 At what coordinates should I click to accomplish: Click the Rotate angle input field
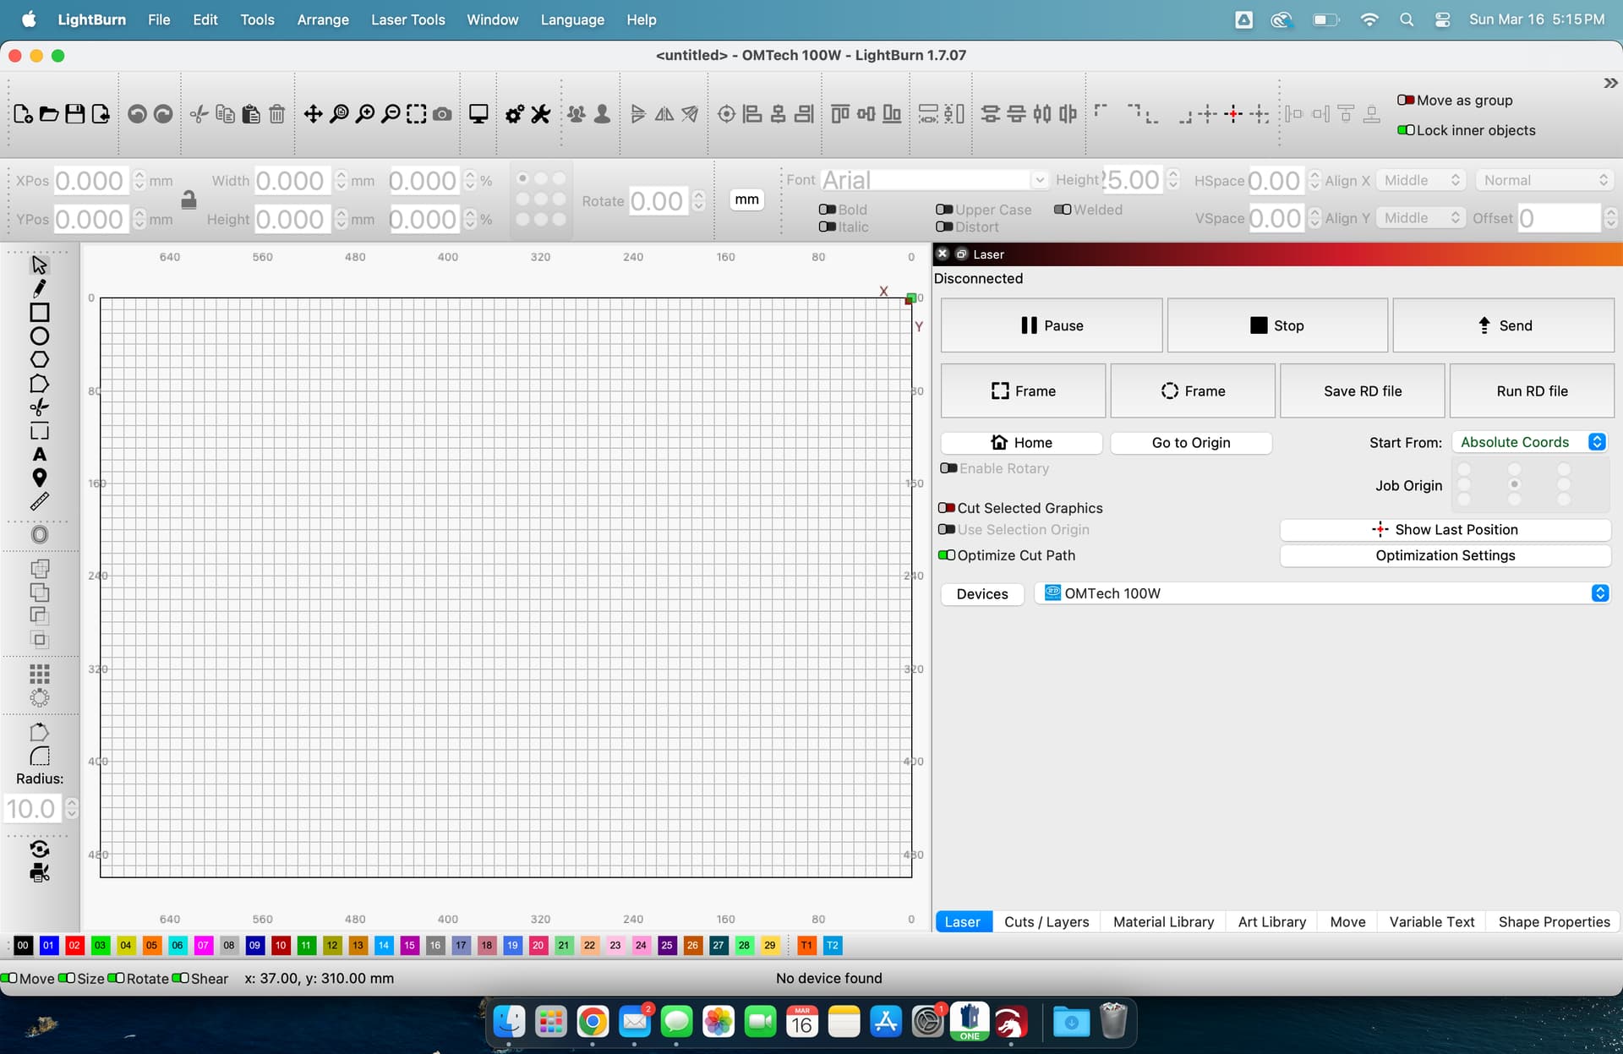pos(658,201)
